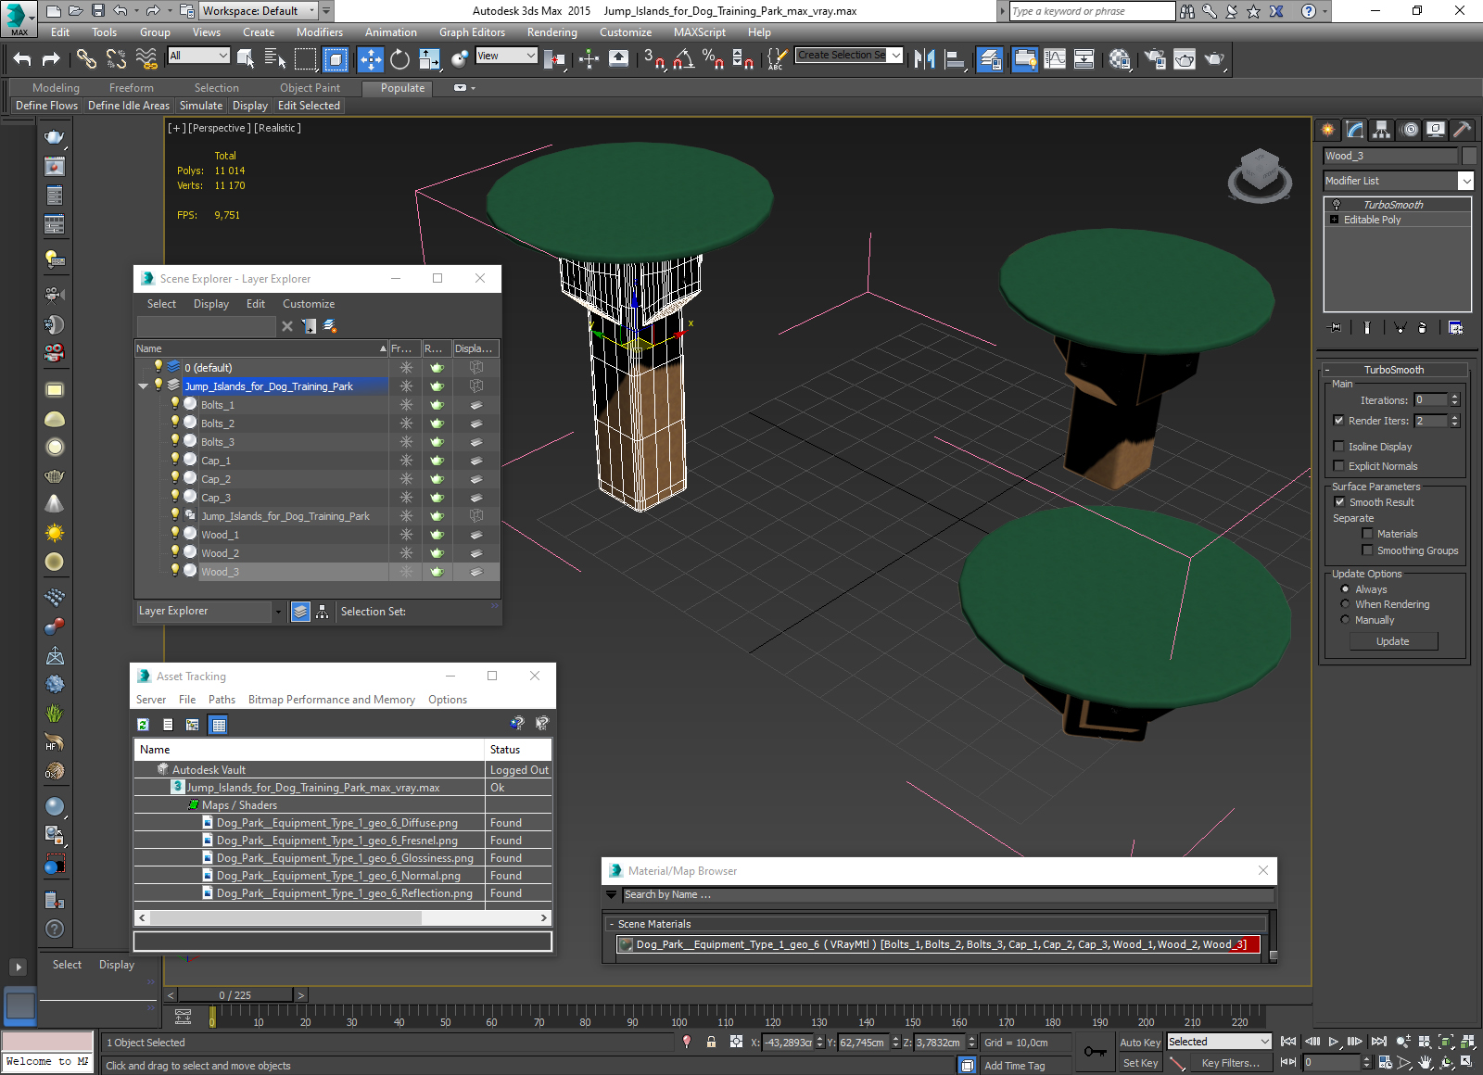
Task: Click the Wood_3 object color swatch
Action: pos(1469,156)
